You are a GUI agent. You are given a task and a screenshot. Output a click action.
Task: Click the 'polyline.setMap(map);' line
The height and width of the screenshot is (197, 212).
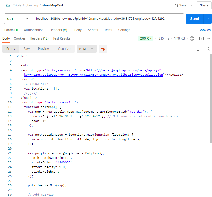tap(47, 185)
